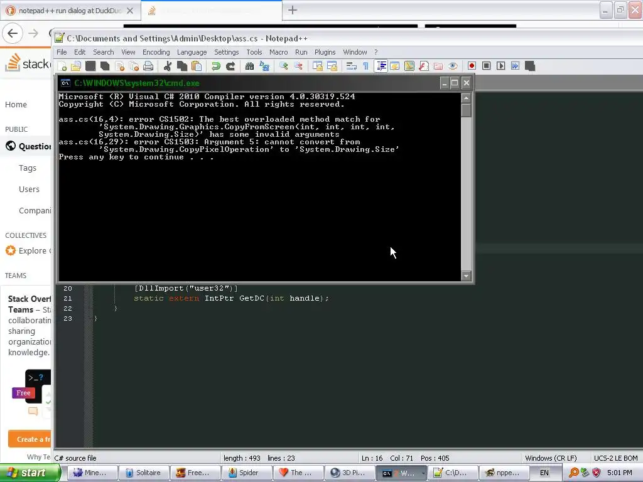This screenshot has height=482, width=643.
Task: Click the Paste clipboard icon
Action: tap(197, 66)
